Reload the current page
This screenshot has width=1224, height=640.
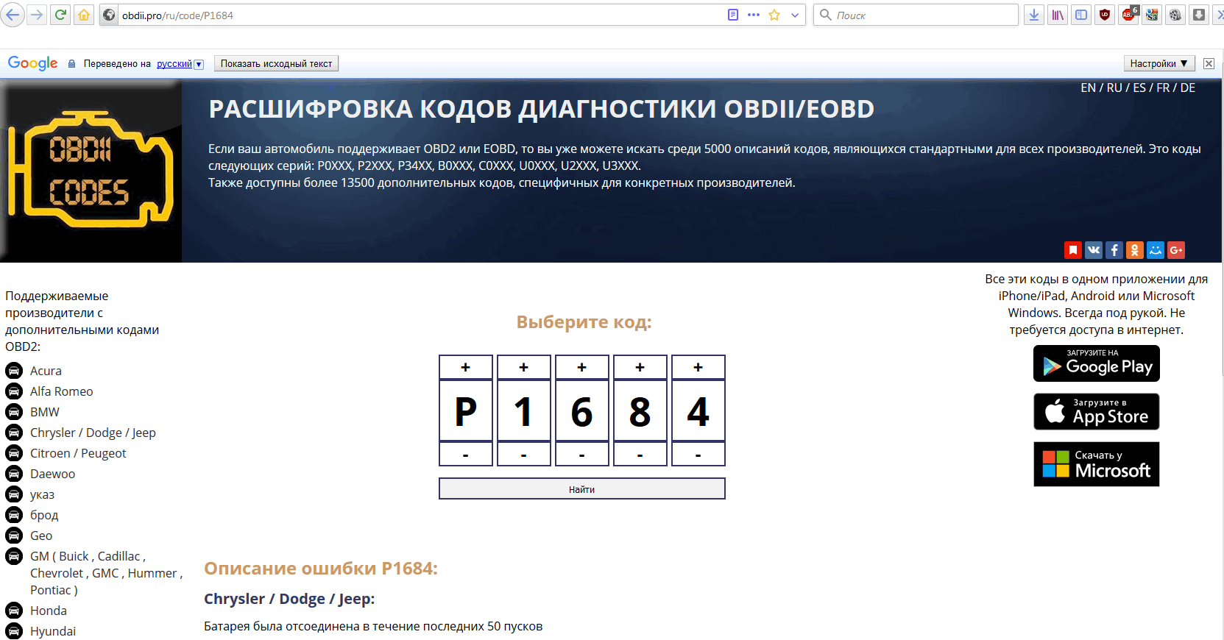(60, 15)
